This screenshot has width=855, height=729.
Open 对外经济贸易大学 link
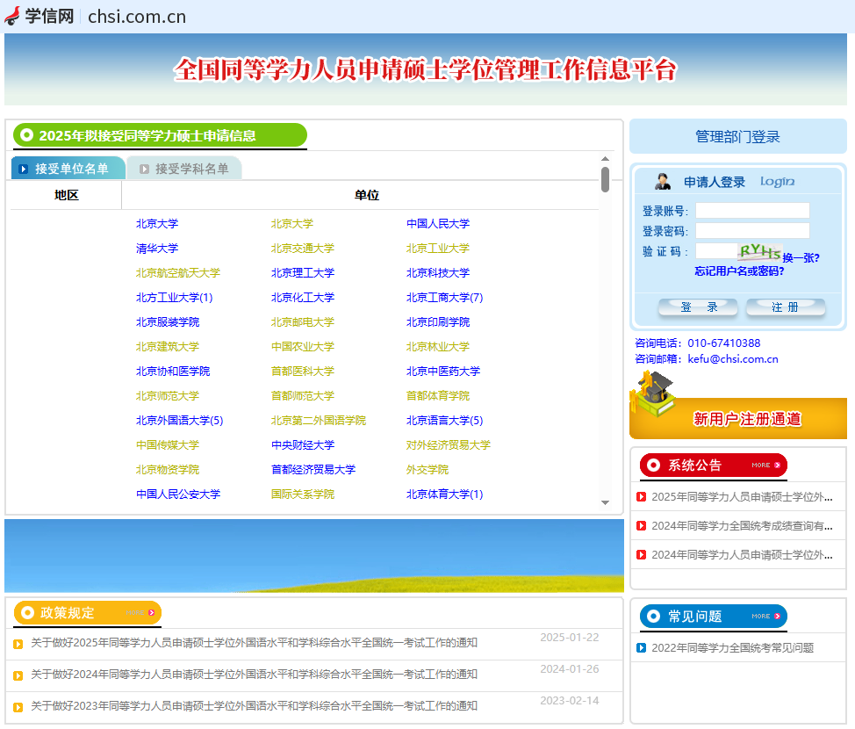449,444
